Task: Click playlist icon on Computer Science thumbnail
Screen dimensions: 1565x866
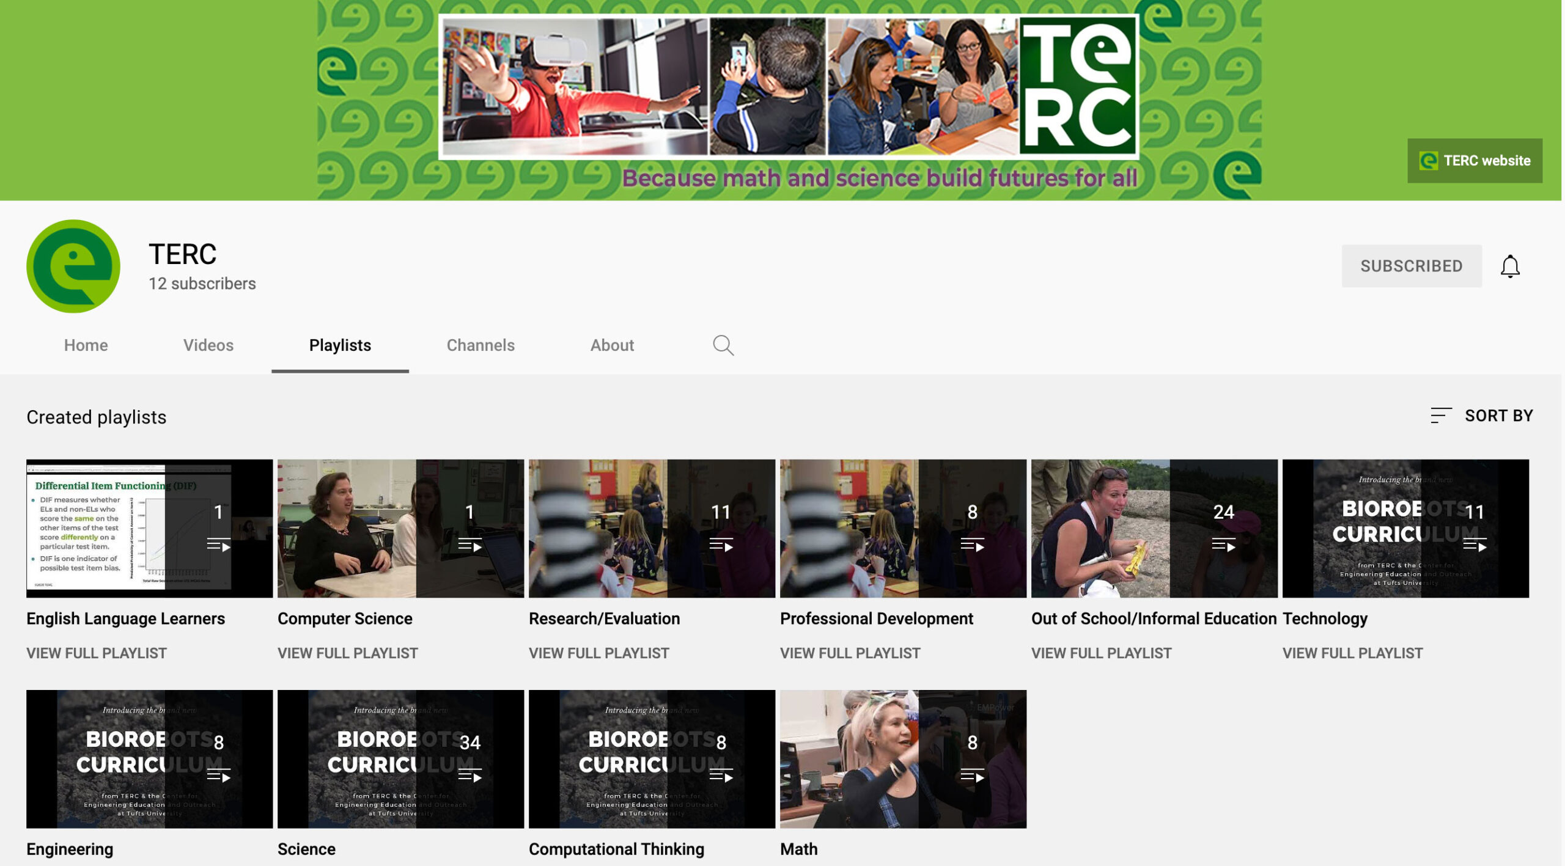Action: pos(469,545)
